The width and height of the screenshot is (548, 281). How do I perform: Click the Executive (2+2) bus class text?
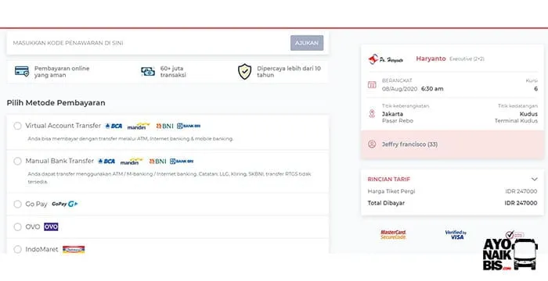point(467,59)
